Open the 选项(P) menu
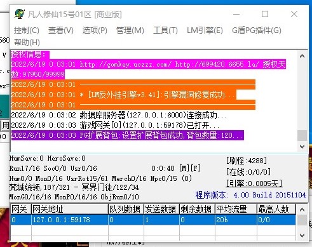312x247 pixels. pyautogui.click(x=95, y=30)
